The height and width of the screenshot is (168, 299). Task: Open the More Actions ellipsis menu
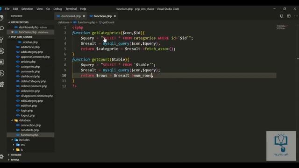coord(296,16)
